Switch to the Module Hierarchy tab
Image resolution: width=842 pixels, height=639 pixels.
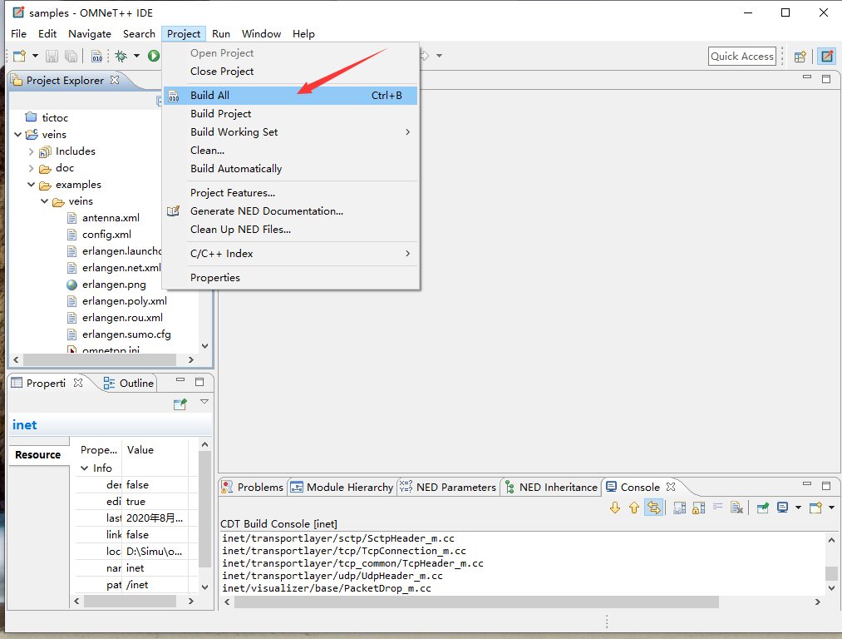pos(342,487)
